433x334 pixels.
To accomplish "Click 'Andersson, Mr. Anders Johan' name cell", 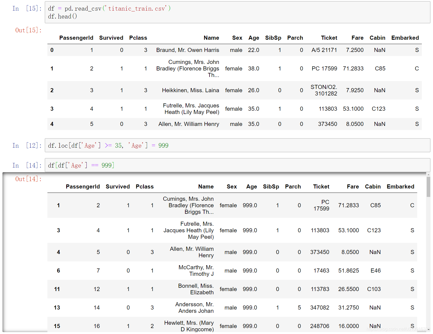I will click(x=195, y=308).
